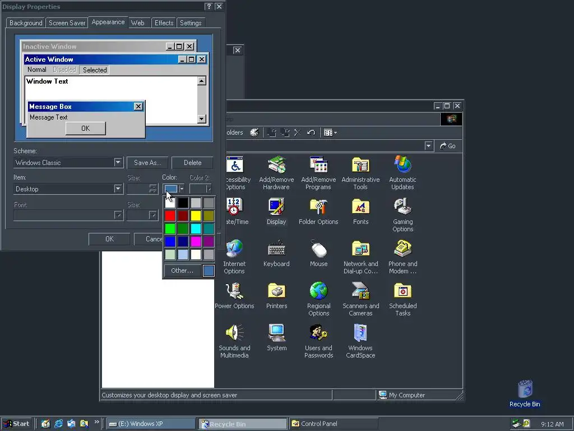Click the Color dropdown arrow button
The width and height of the screenshot is (574, 431).
click(182, 189)
